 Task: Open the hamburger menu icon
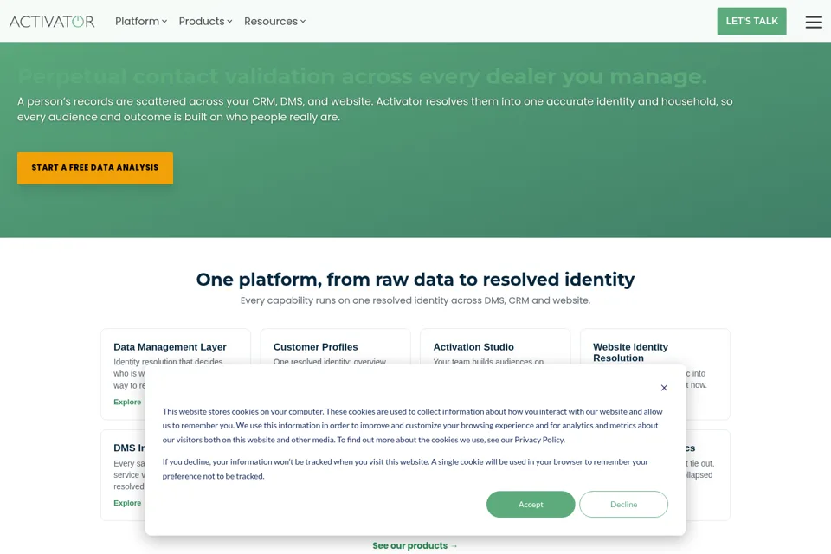814,22
